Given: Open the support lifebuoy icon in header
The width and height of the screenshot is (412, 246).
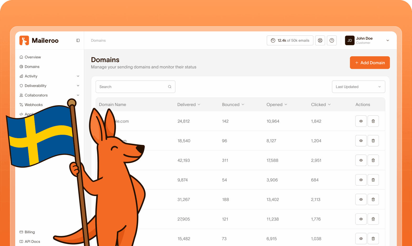Looking at the screenshot, I should pyautogui.click(x=320, y=41).
